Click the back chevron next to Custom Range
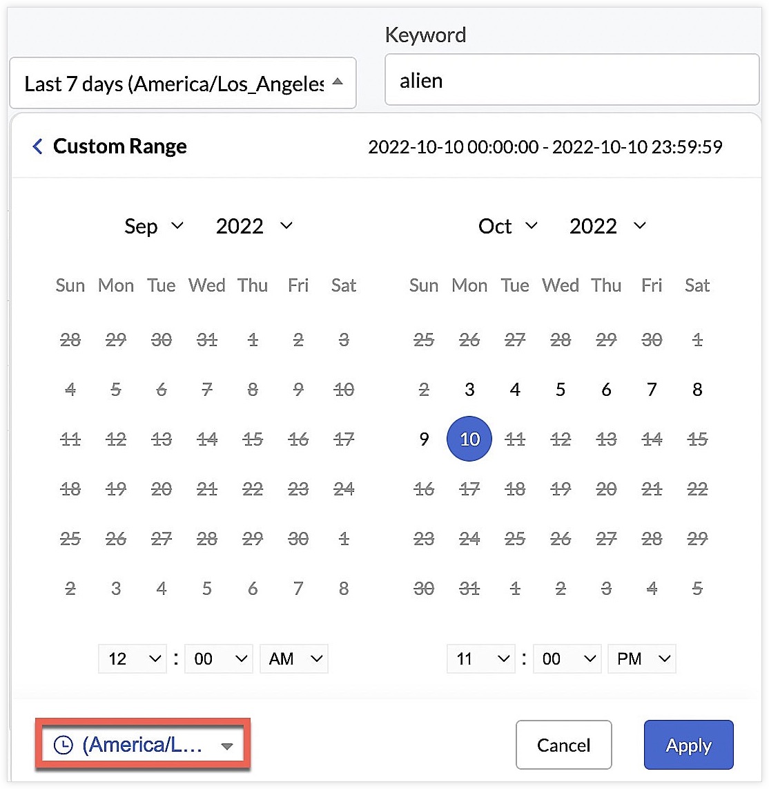Screen dimensions: 769x789 (37, 146)
